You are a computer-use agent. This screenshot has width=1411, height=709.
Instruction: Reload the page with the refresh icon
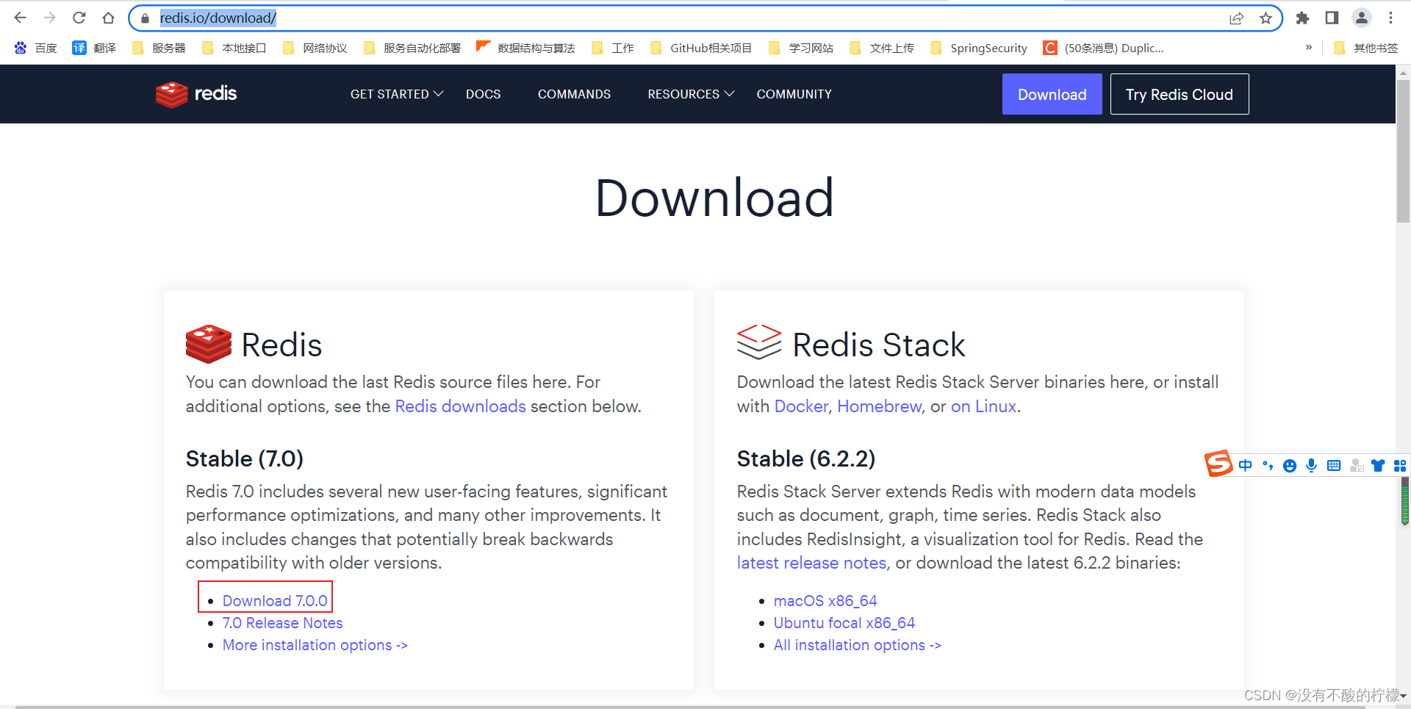click(x=79, y=18)
